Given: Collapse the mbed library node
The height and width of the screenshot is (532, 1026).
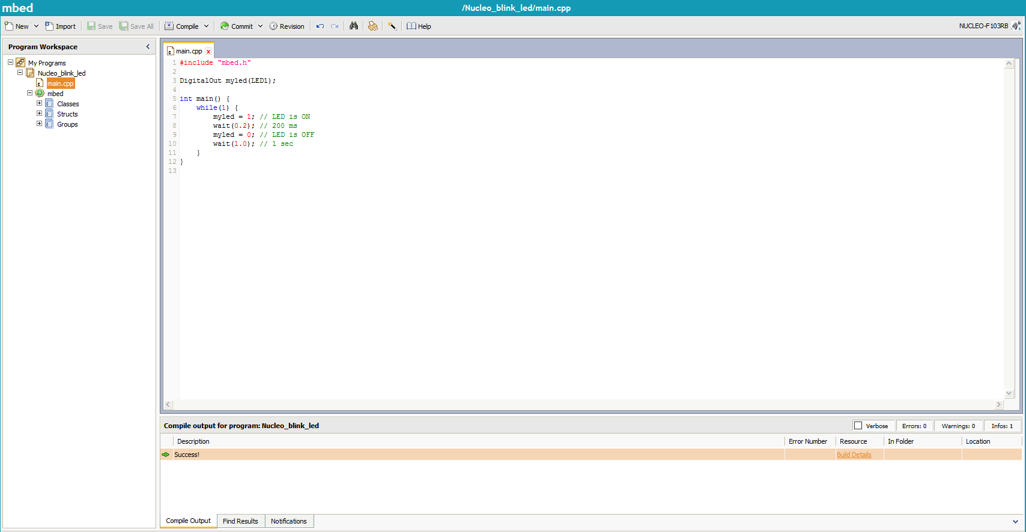Looking at the screenshot, I should click(x=29, y=93).
